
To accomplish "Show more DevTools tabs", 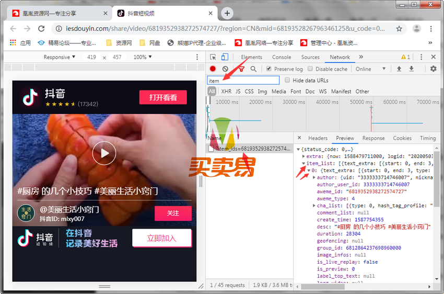I will pyautogui.click(x=361, y=57).
